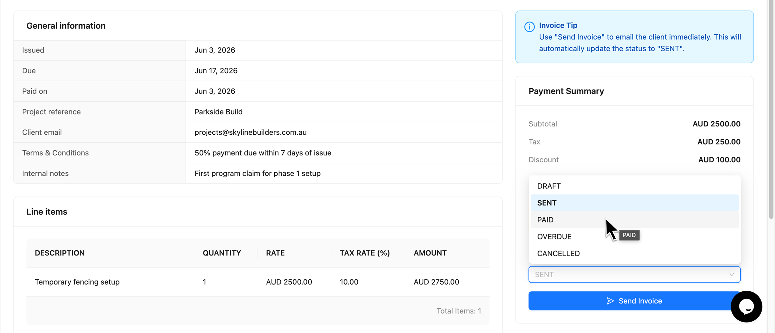This screenshot has width=775, height=333.
Task: Click the Tax amount AUD 250.00
Action: tap(719, 142)
